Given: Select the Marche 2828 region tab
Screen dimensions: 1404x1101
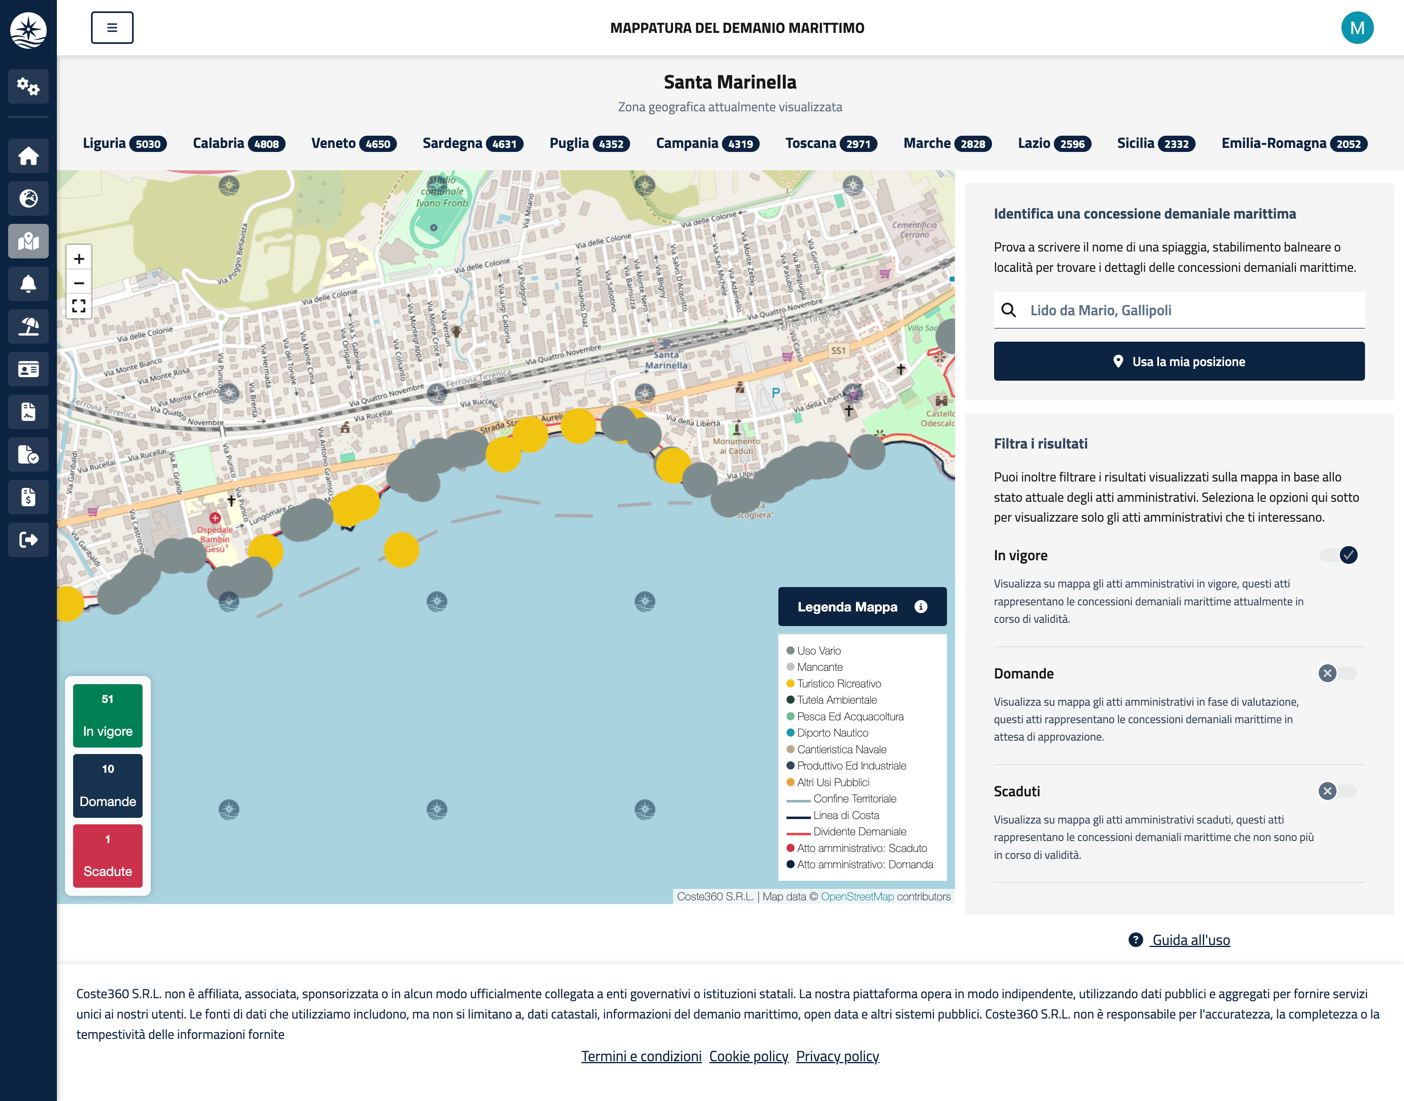Looking at the screenshot, I should pos(948,143).
